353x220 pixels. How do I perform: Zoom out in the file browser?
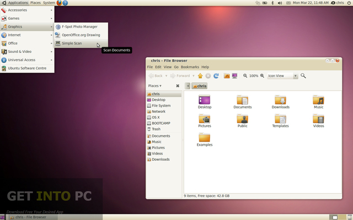click(x=245, y=76)
